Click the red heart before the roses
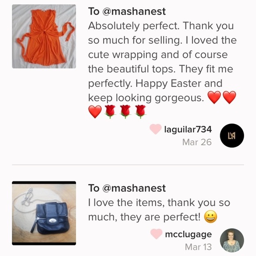The width and height of the screenshot is (256, 256). (95, 112)
